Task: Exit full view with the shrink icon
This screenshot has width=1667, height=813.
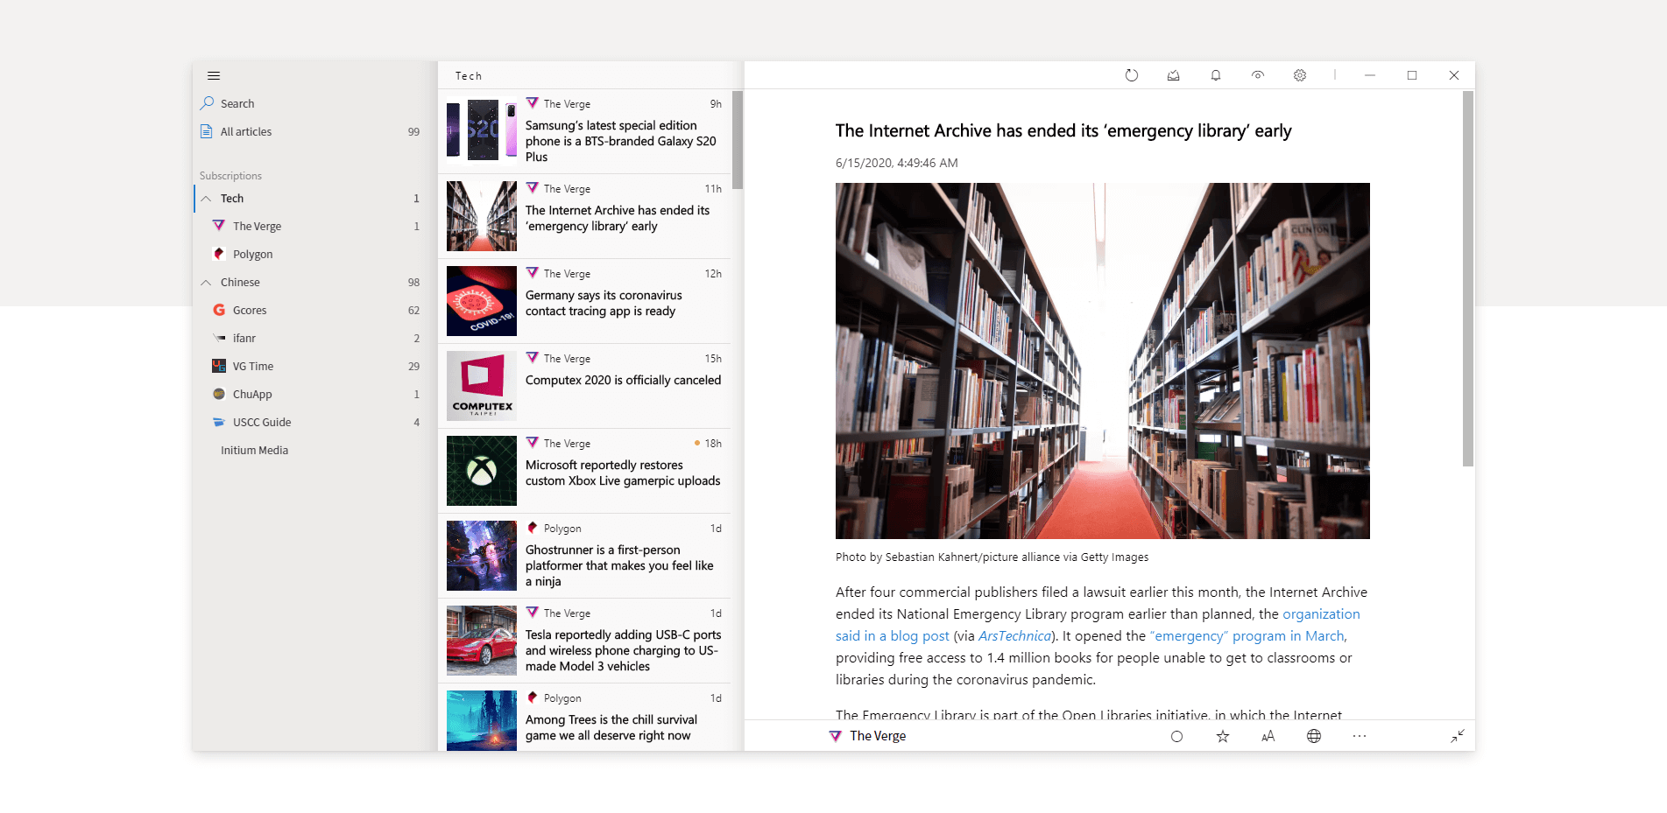Action: (x=1457, y=736)
